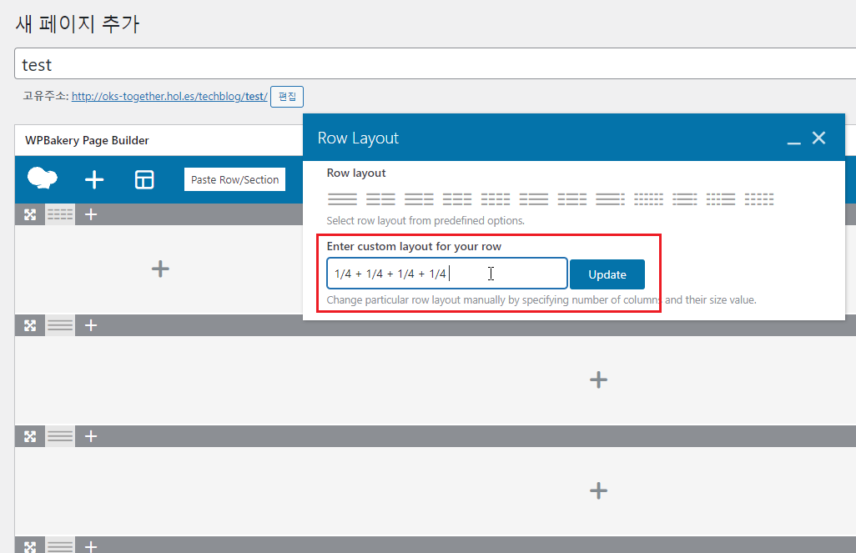Click the 편집 permalink edit button

[287, 97]
